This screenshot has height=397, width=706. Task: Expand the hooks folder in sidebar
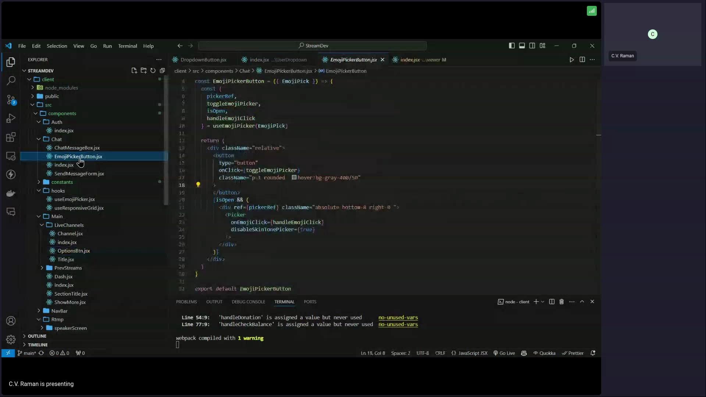tap(58, 190)
